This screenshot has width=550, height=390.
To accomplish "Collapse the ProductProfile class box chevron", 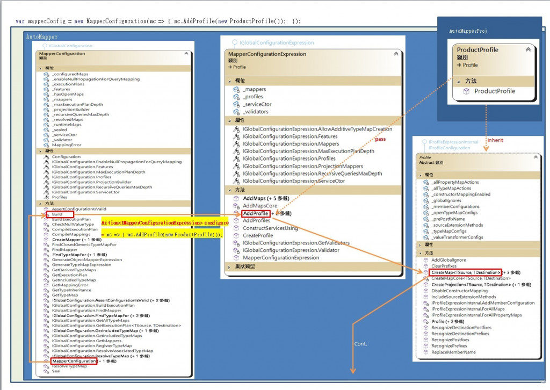I will point(529,50).
